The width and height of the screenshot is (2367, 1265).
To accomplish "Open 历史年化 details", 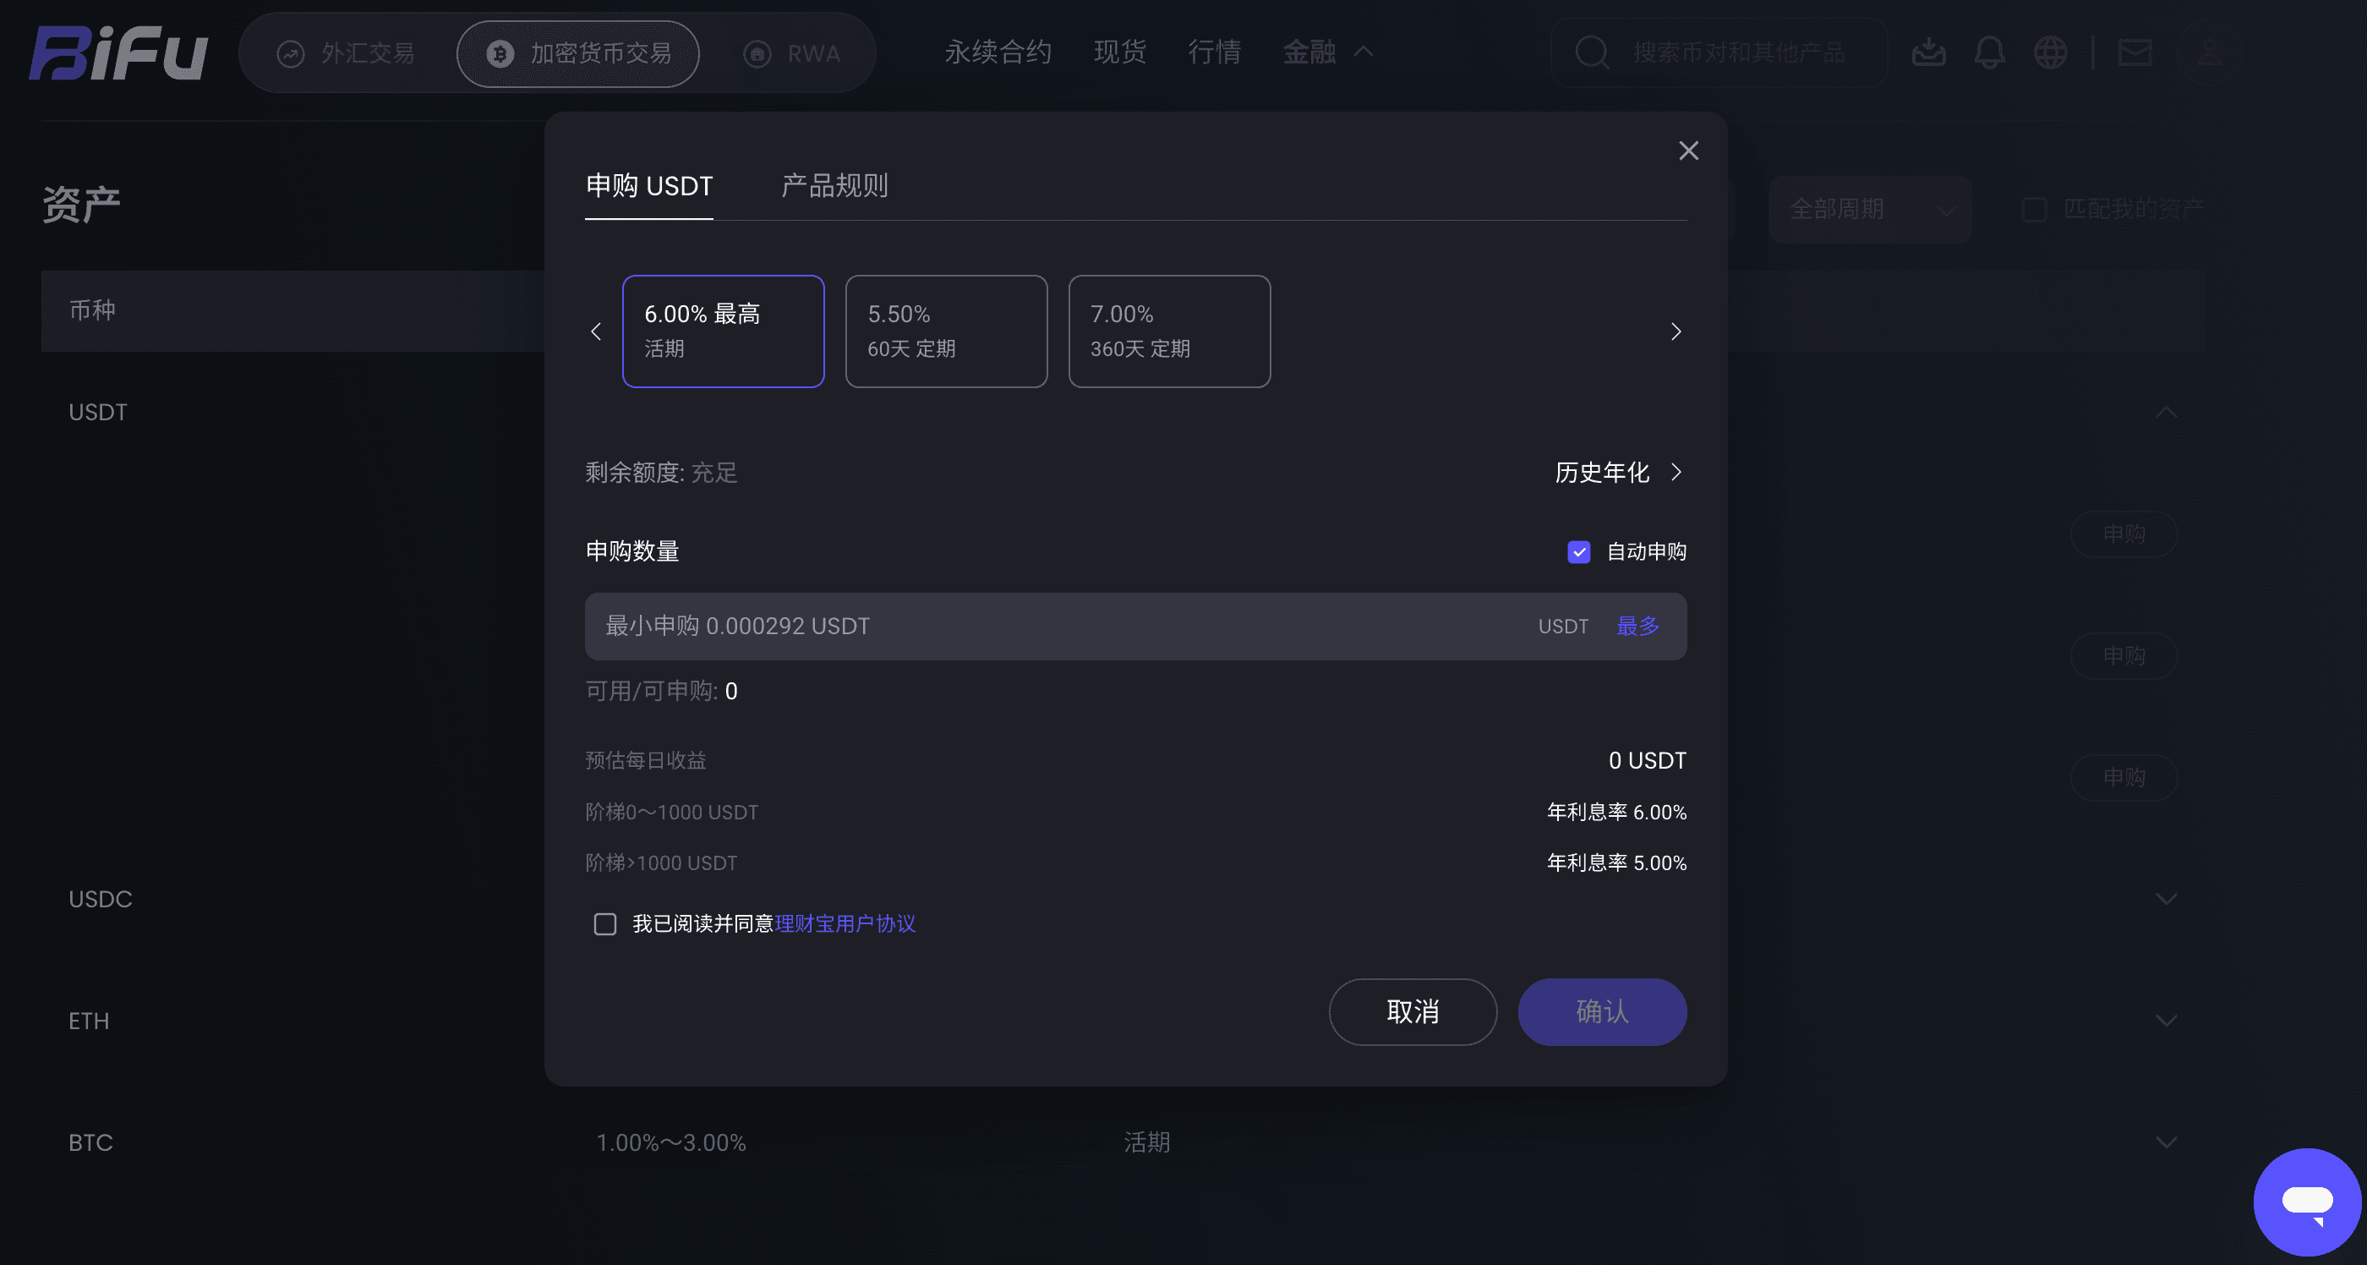I will click(x=1619, y=473).
